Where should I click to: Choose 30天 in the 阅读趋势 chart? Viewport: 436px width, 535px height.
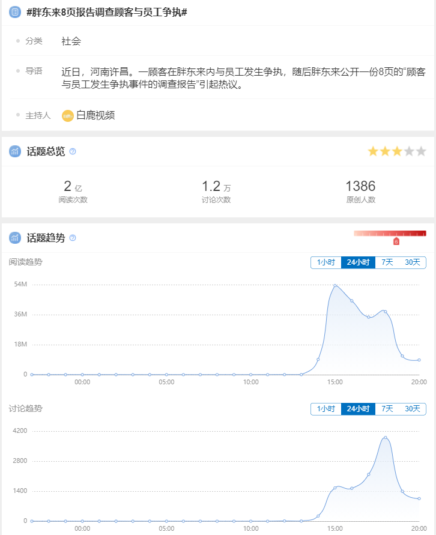tap(413, 262)
